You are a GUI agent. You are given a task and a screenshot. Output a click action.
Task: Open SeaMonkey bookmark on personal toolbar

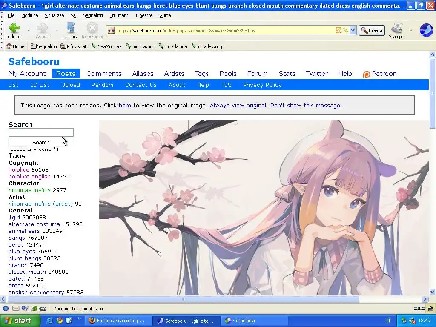coord(106,46)
